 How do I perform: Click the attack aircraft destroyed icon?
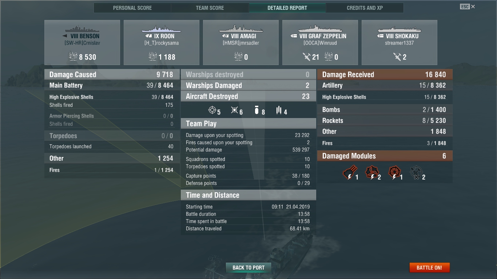(235, 110)
